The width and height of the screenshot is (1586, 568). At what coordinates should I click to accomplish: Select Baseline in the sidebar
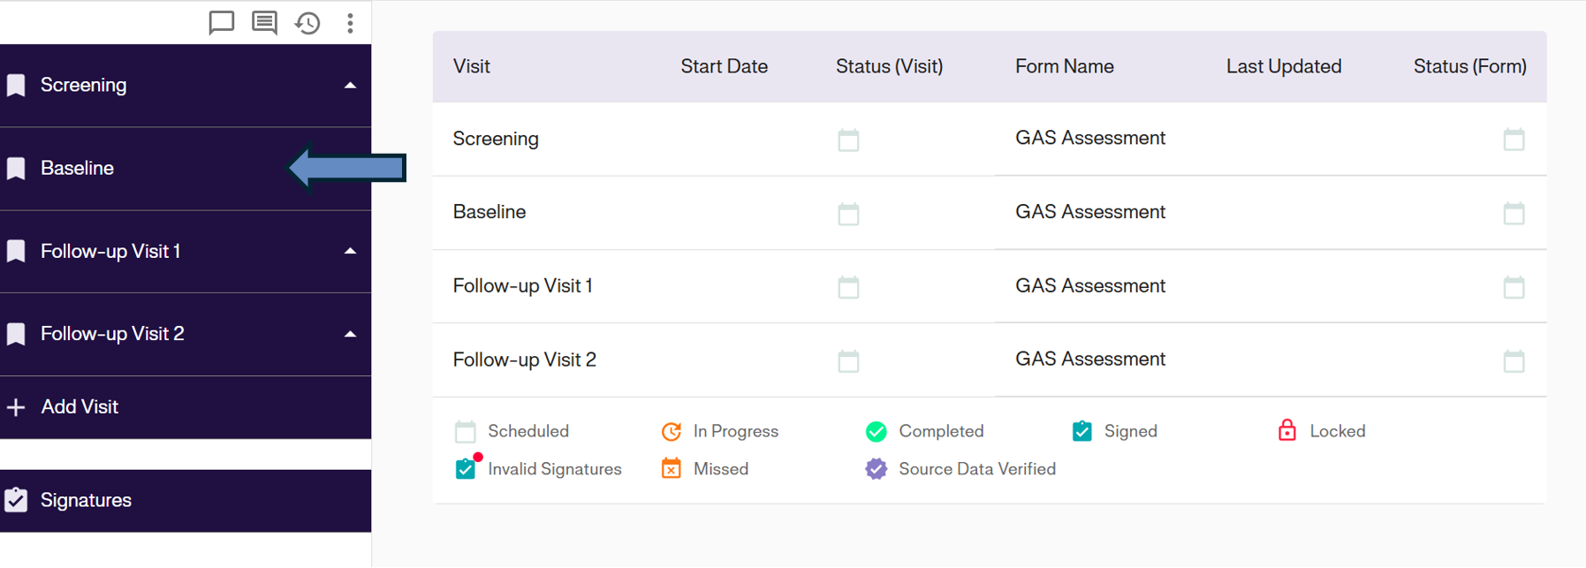(x=77, y=168)
